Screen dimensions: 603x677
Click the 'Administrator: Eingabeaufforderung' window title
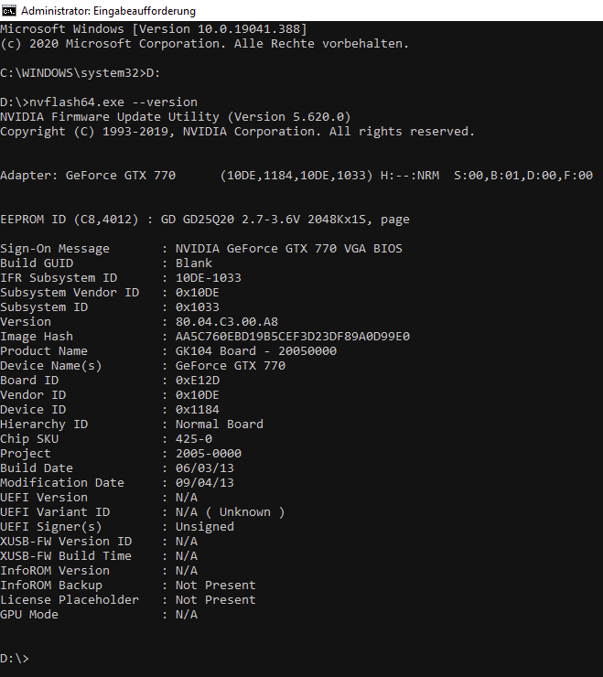click(108, 11)
